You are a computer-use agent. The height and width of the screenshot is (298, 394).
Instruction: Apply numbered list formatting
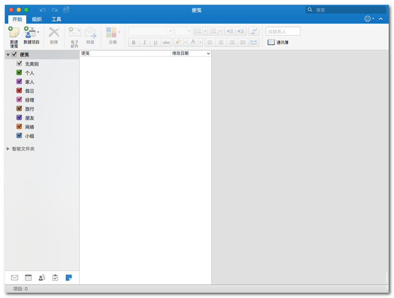(x=213, y=31)
